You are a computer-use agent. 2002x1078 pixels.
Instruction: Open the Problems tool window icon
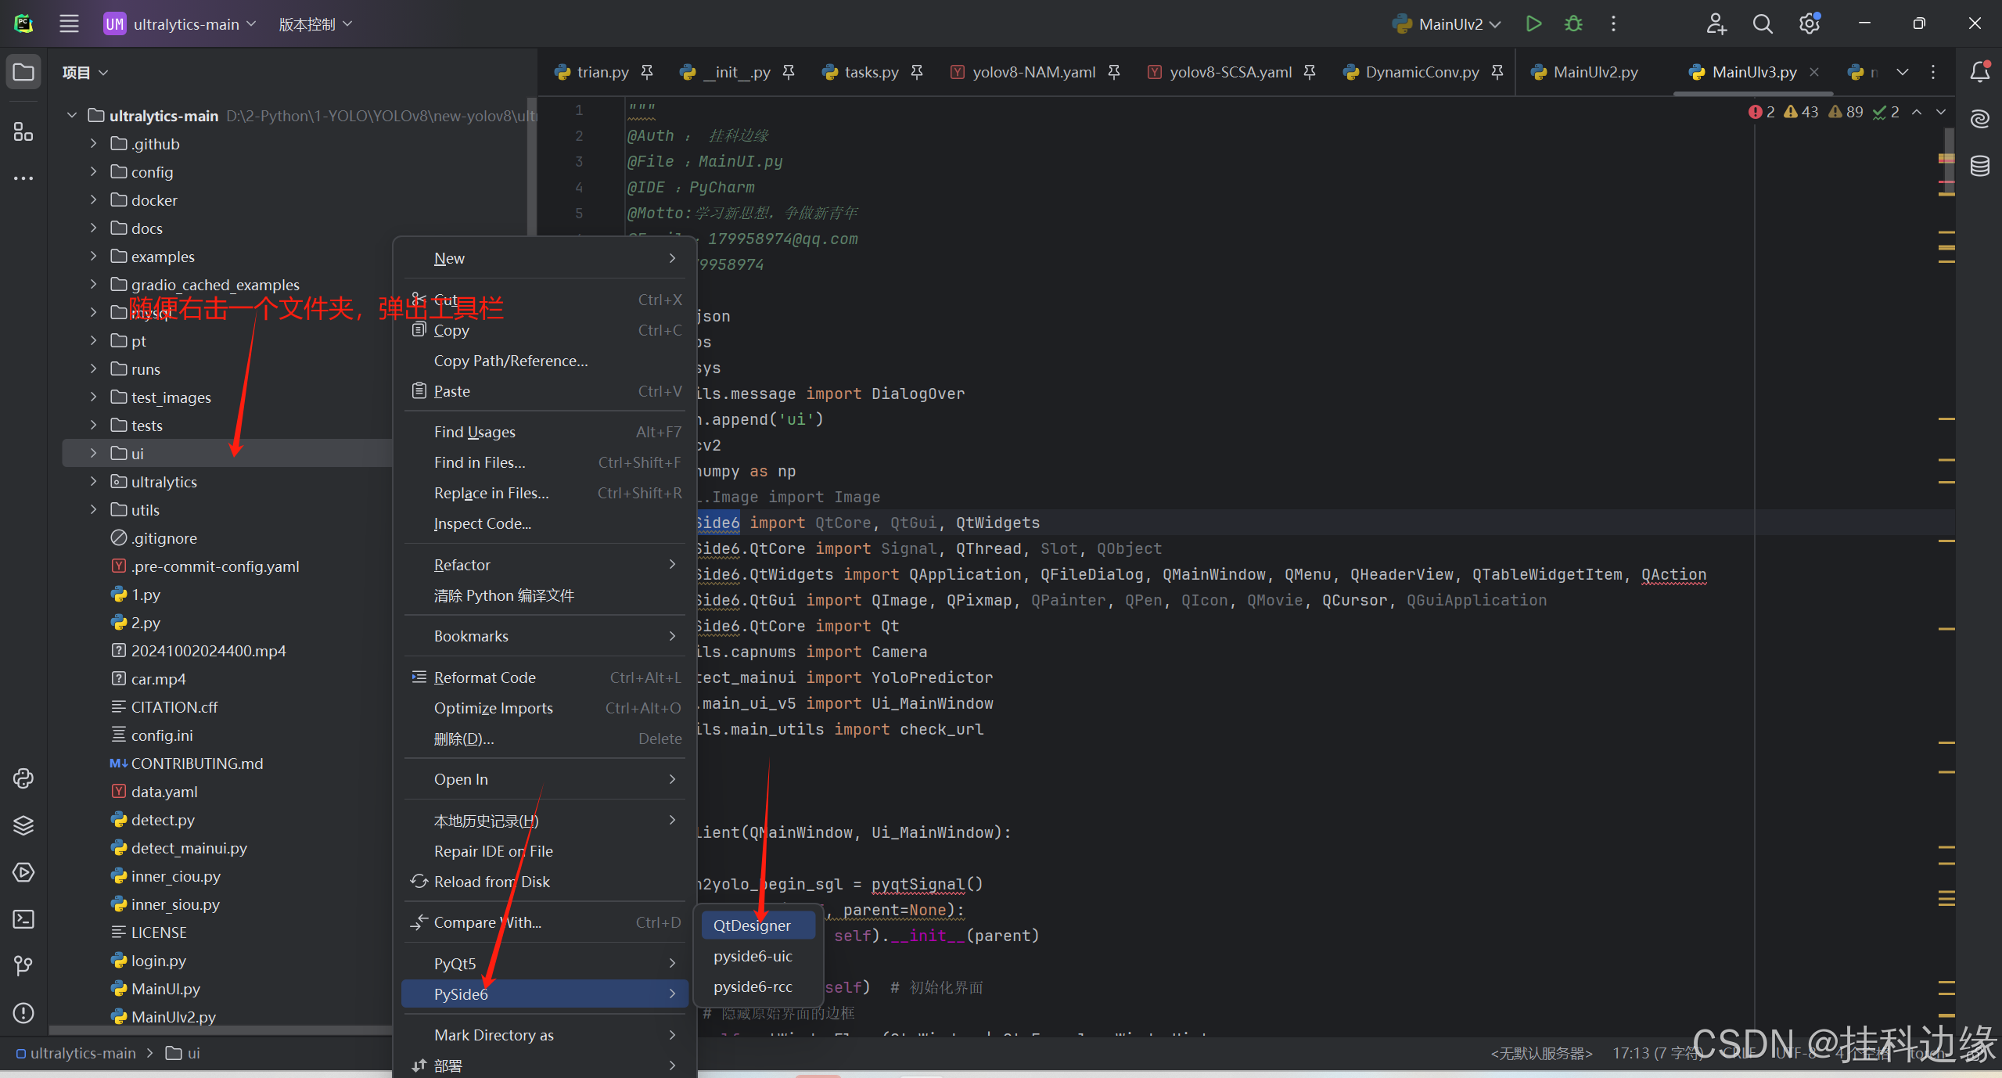[23, 1013]
